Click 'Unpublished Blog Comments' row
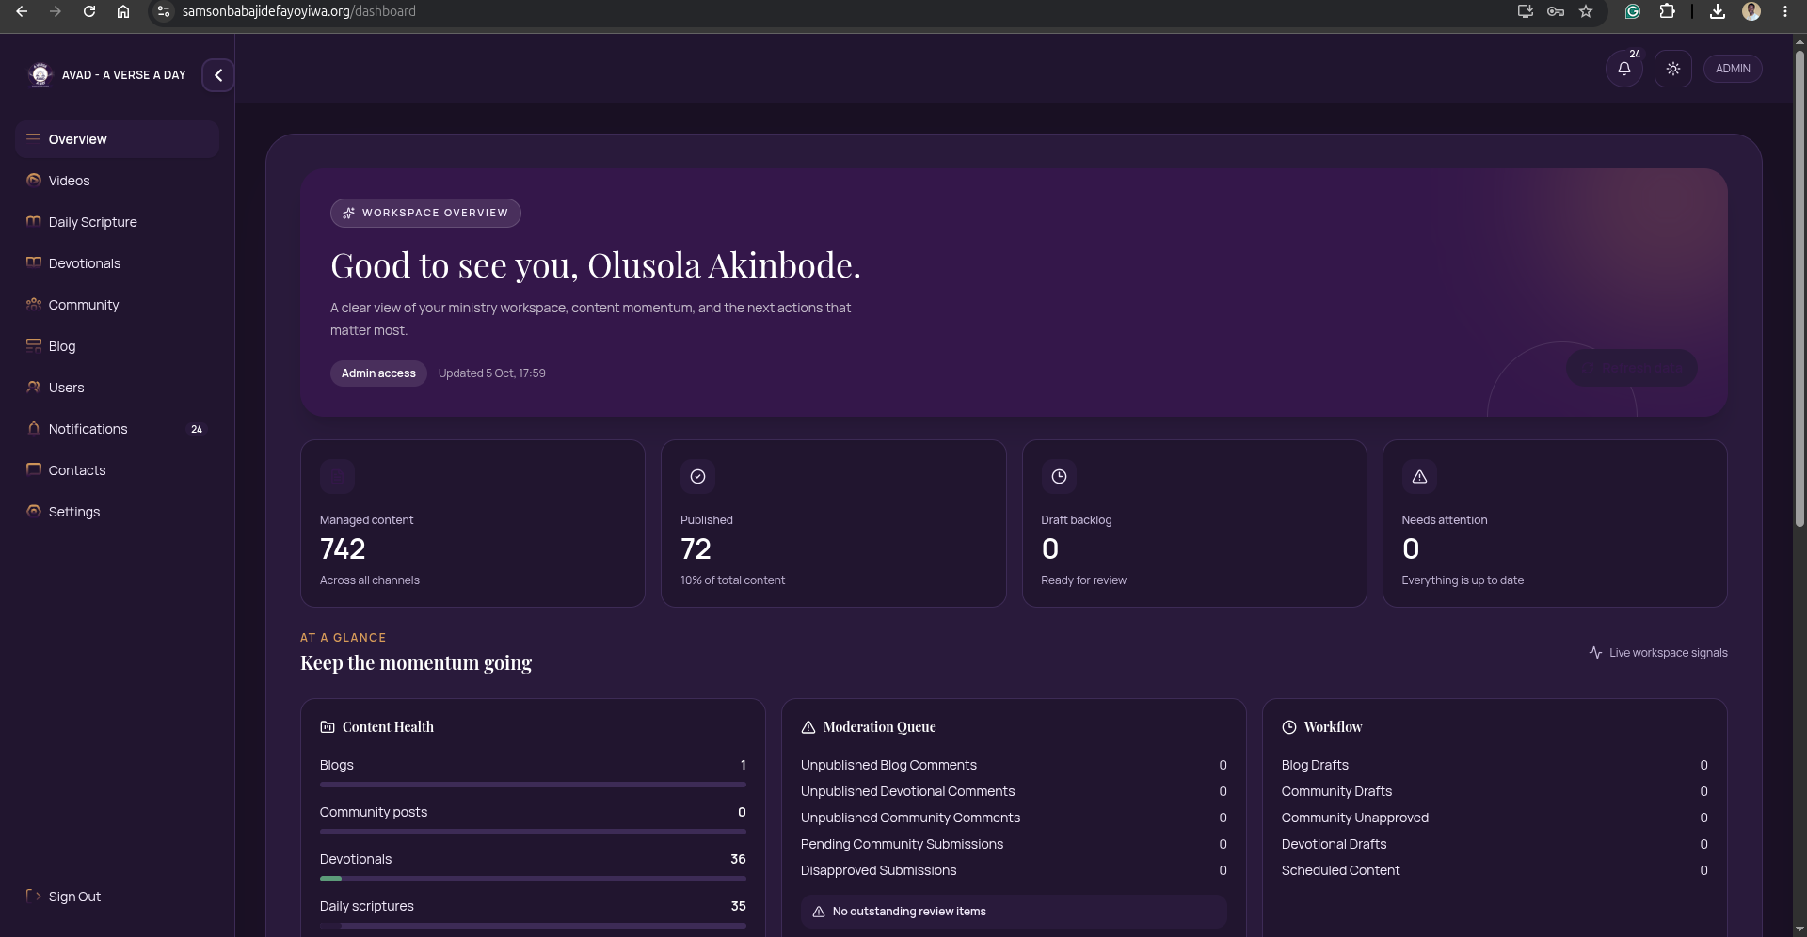The height and width of the screenshot is (937, 1807). [x=1014, y=765]
